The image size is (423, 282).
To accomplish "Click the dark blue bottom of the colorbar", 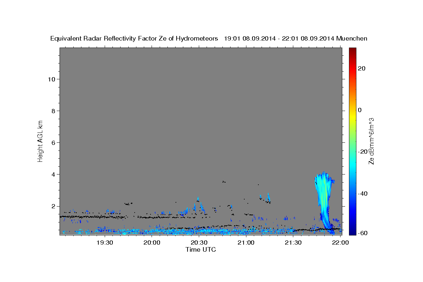I will (x=352, y=232).
